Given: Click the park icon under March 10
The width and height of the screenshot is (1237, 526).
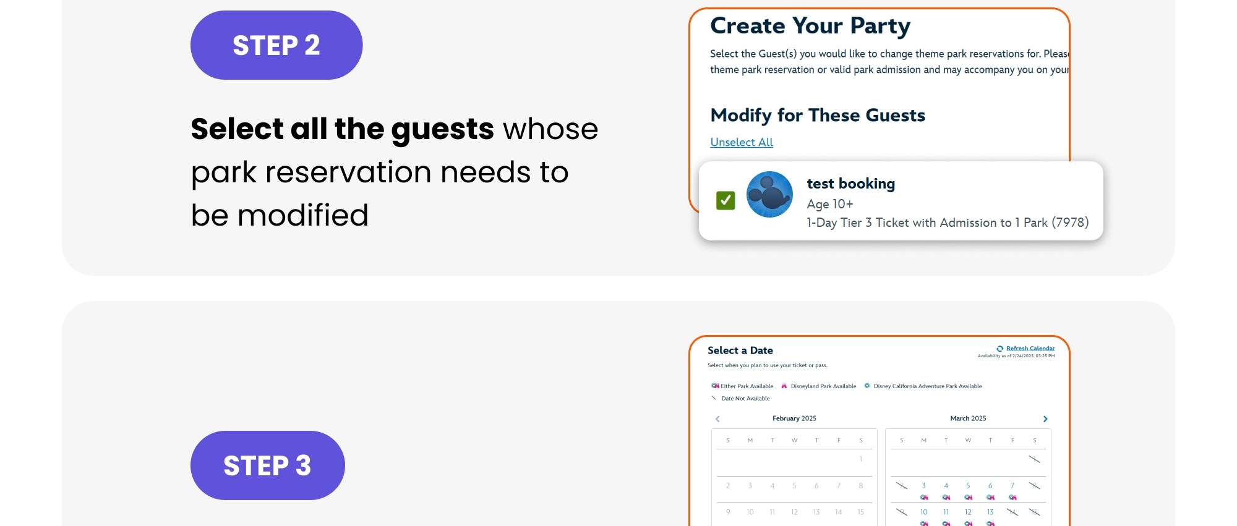Looking at the screenshot, I should pyautogui.click(x=923, y=522).
